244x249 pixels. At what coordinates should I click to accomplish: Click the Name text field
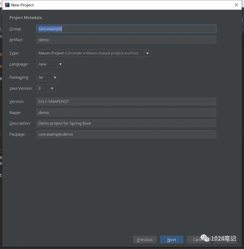click(x=126, y=112)
